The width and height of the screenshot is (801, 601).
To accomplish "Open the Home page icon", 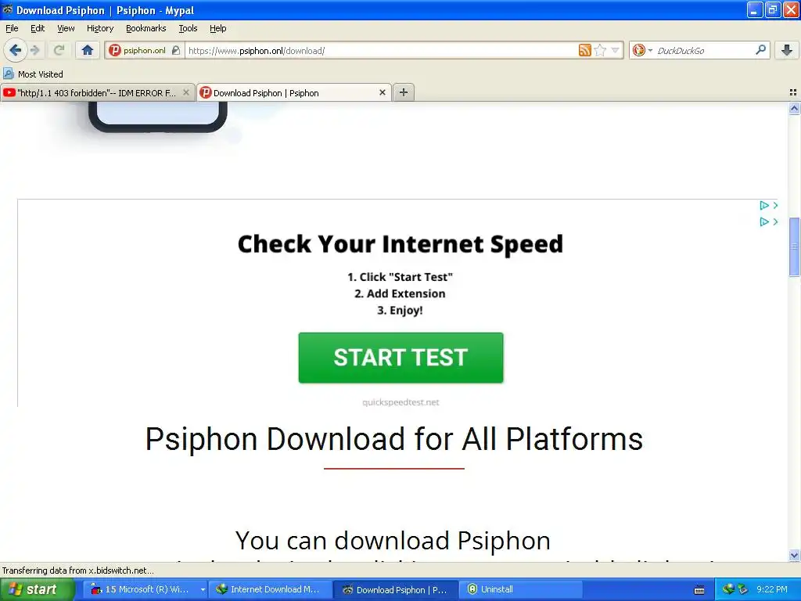I will coord(88,50).
